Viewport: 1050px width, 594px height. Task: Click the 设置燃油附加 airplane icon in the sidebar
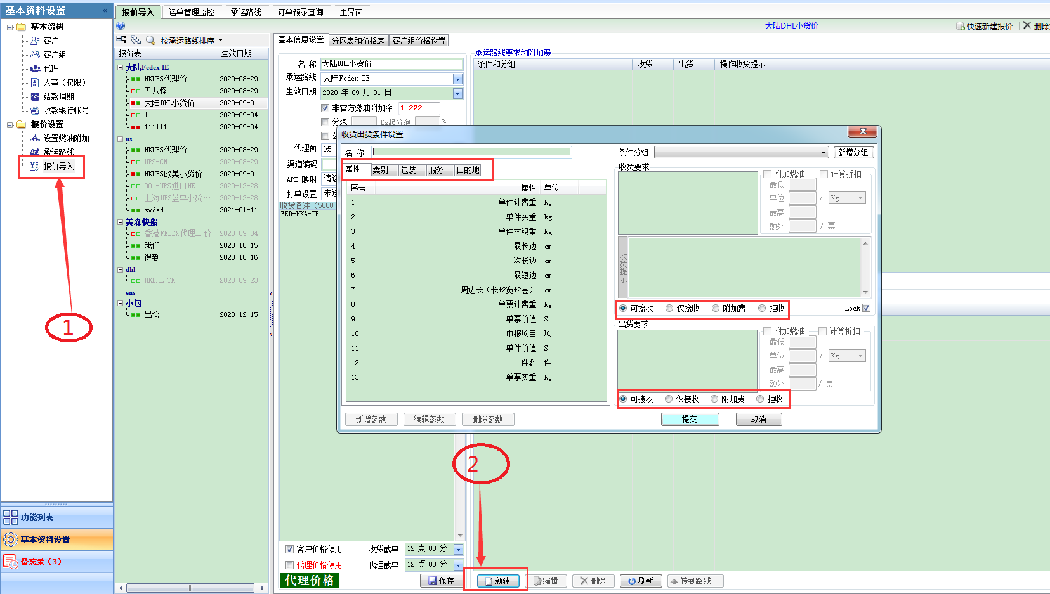click(35, 138)
